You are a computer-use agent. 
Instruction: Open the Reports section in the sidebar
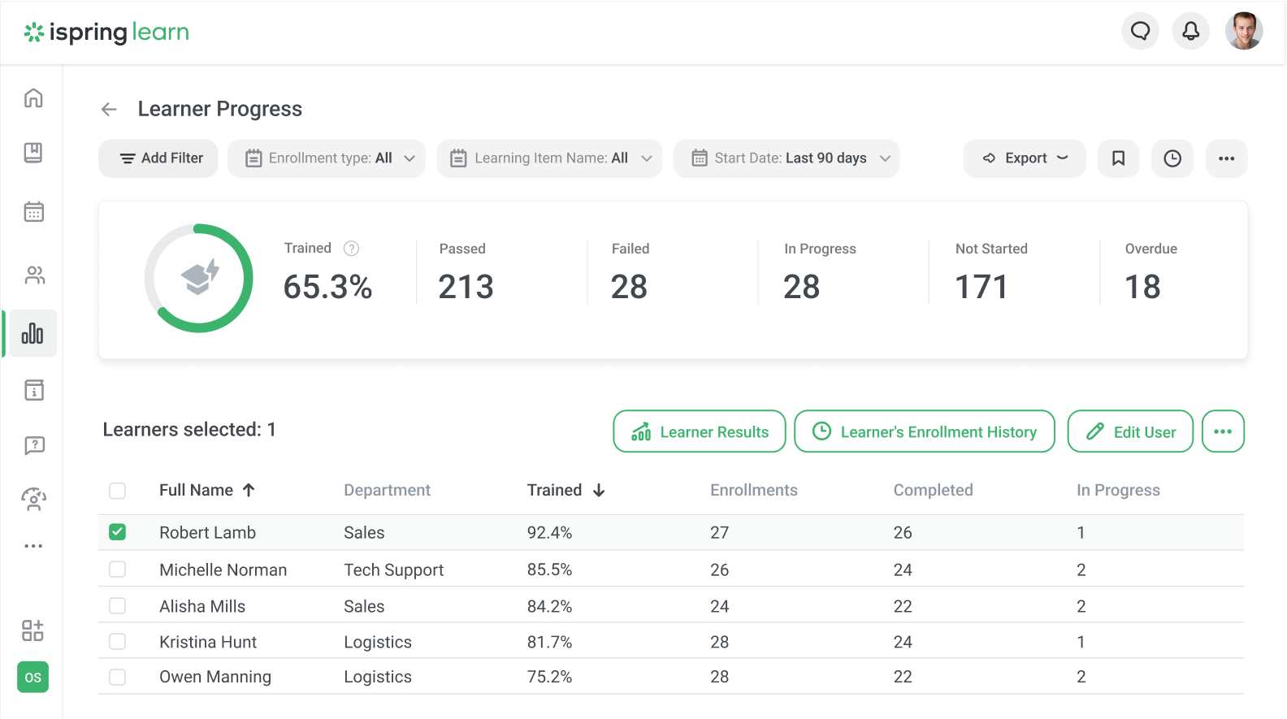32,334
